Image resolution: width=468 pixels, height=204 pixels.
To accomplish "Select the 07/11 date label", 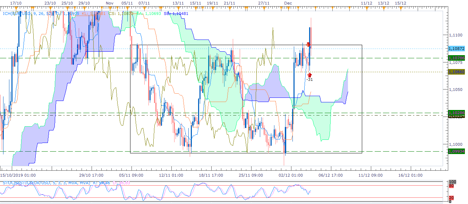I will tap(144, 3).
